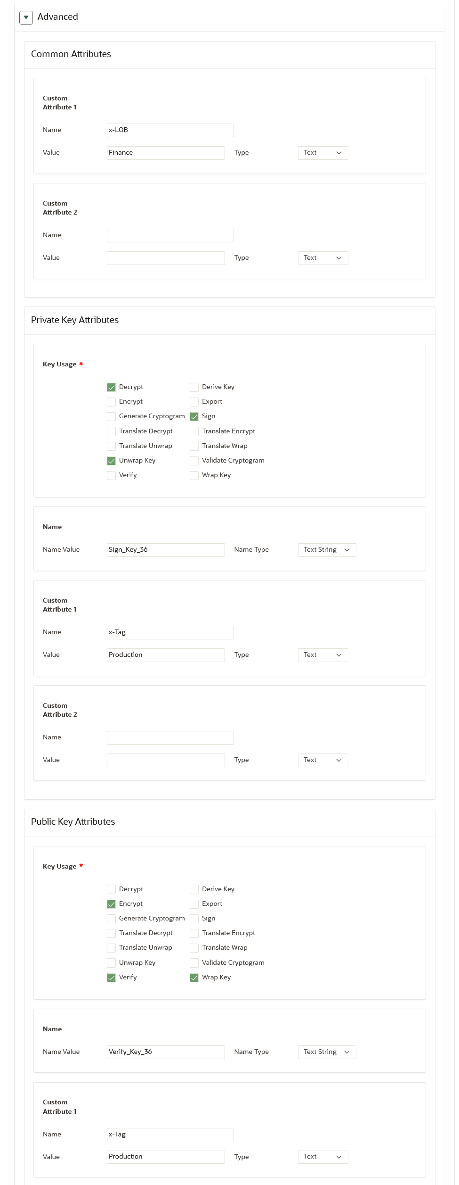Click empty Name field in Common Custom Attribute 2

pyautogui.click(x=170, y=235)
